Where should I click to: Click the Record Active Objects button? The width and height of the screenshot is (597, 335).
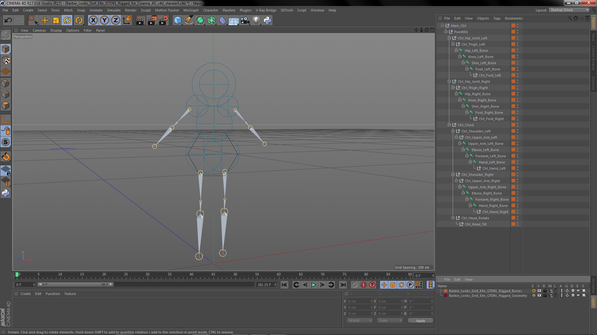(354, 285)
